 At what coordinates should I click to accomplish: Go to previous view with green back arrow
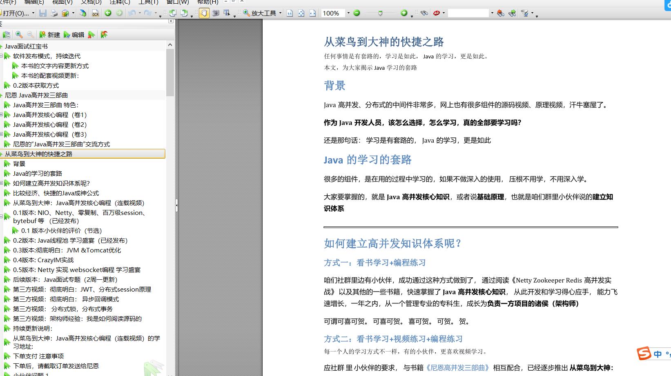coord(108,13)
